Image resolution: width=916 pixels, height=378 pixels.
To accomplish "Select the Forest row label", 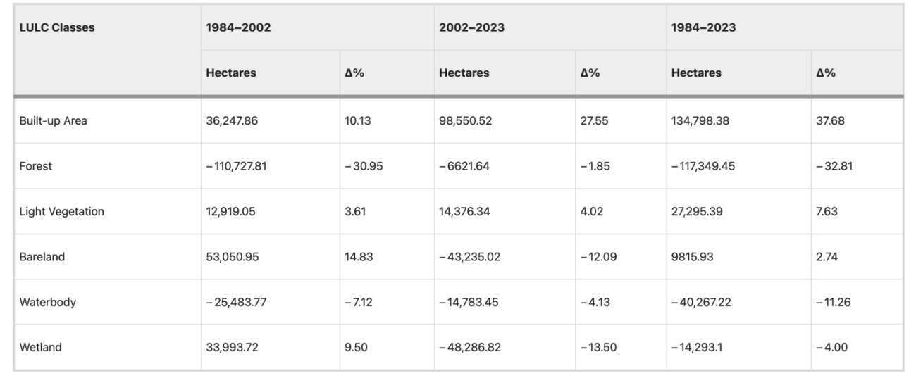I will [36, 165].
